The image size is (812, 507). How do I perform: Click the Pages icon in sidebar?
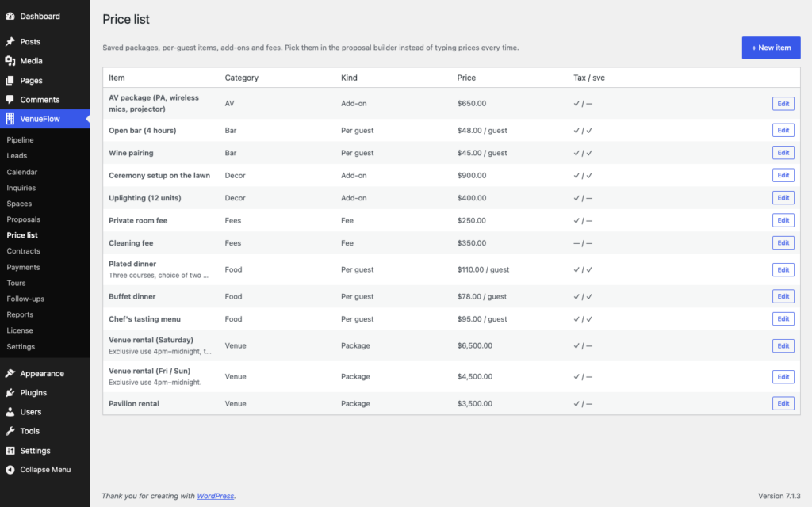click(x=10, y=80)
